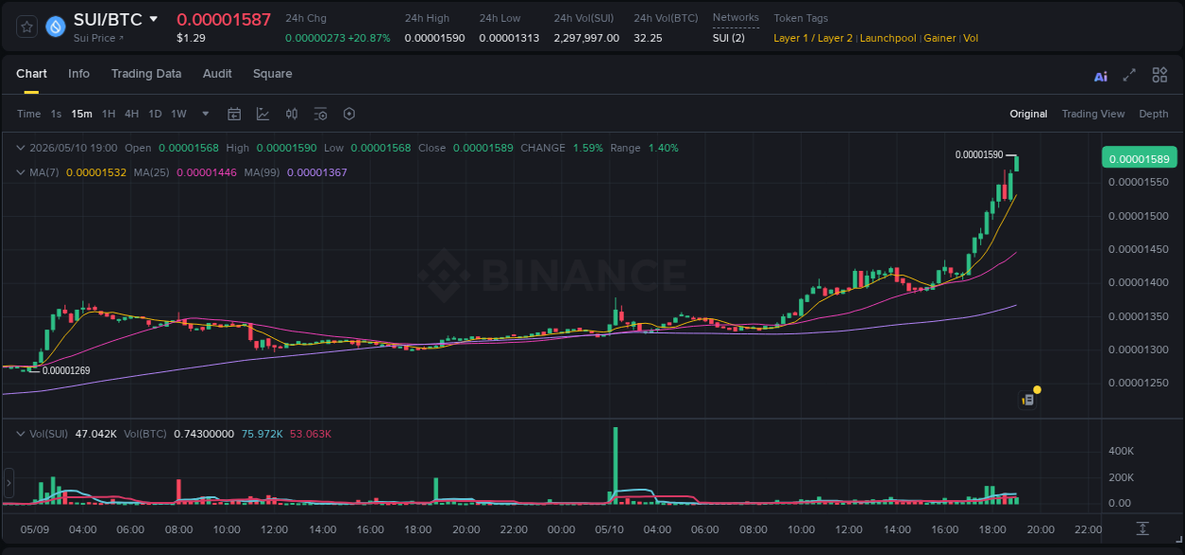
Task: Open the AI analysis icon
Action: tap(1101, 76)
